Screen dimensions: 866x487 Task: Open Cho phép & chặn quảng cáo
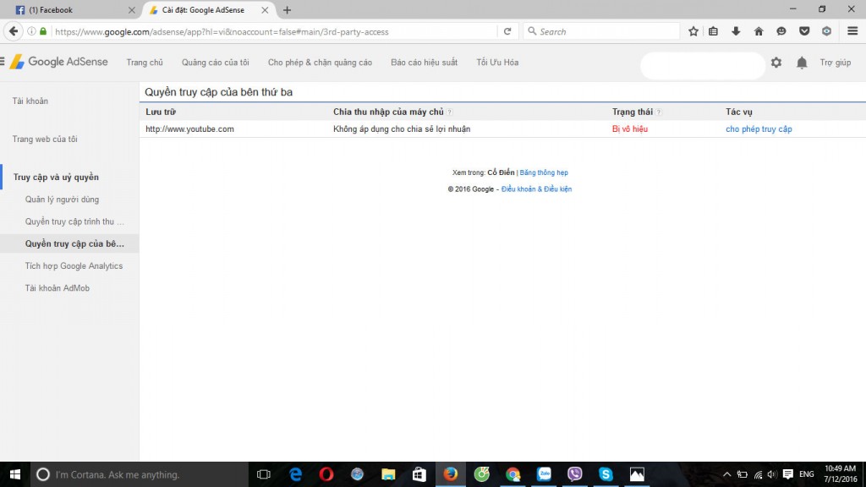[320, 63]
